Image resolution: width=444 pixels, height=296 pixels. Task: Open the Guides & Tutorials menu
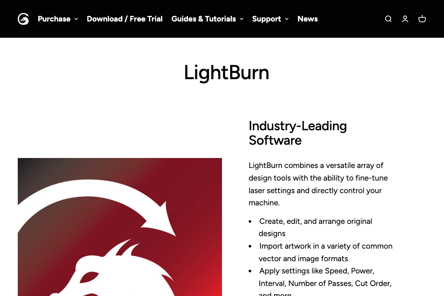pyautogui.click(x=203, y=19)
